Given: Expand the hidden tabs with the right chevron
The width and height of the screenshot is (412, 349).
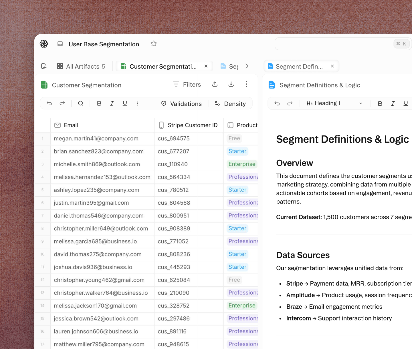Looking at the screenshot, I should (x=247, y=66).
